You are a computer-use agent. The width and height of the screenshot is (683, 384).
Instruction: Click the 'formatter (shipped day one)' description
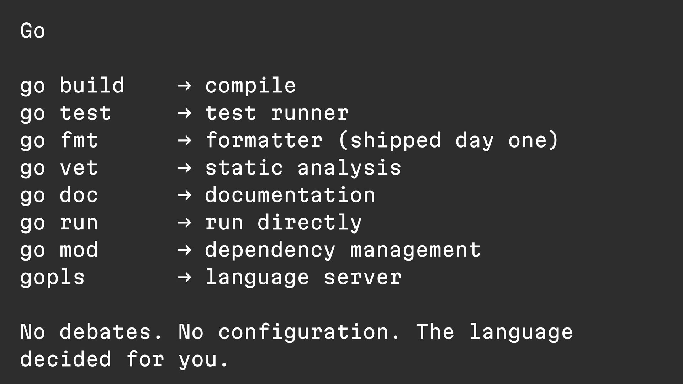click(x=382, y=141)
